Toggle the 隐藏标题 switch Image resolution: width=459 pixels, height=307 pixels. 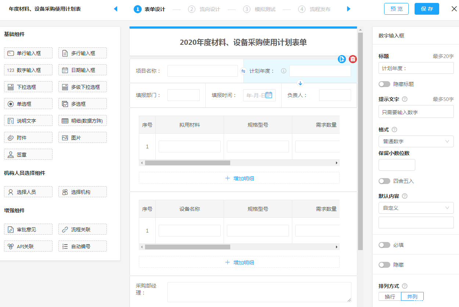[384, 84]
